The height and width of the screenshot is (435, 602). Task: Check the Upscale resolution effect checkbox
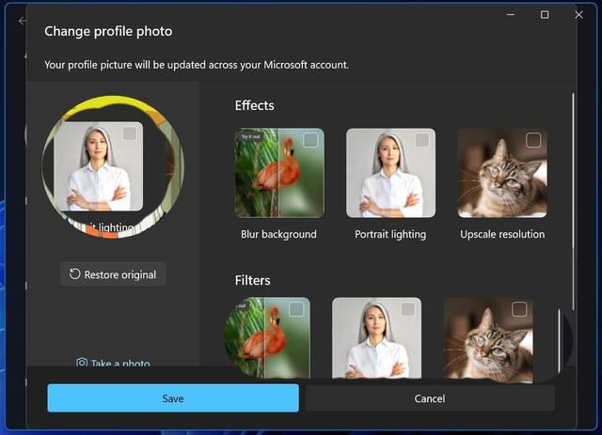click(533, 141)
